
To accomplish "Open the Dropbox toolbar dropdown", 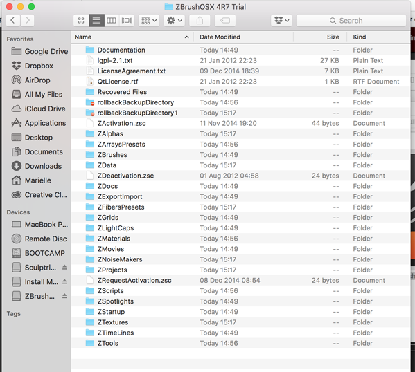I will pos(281,20).
